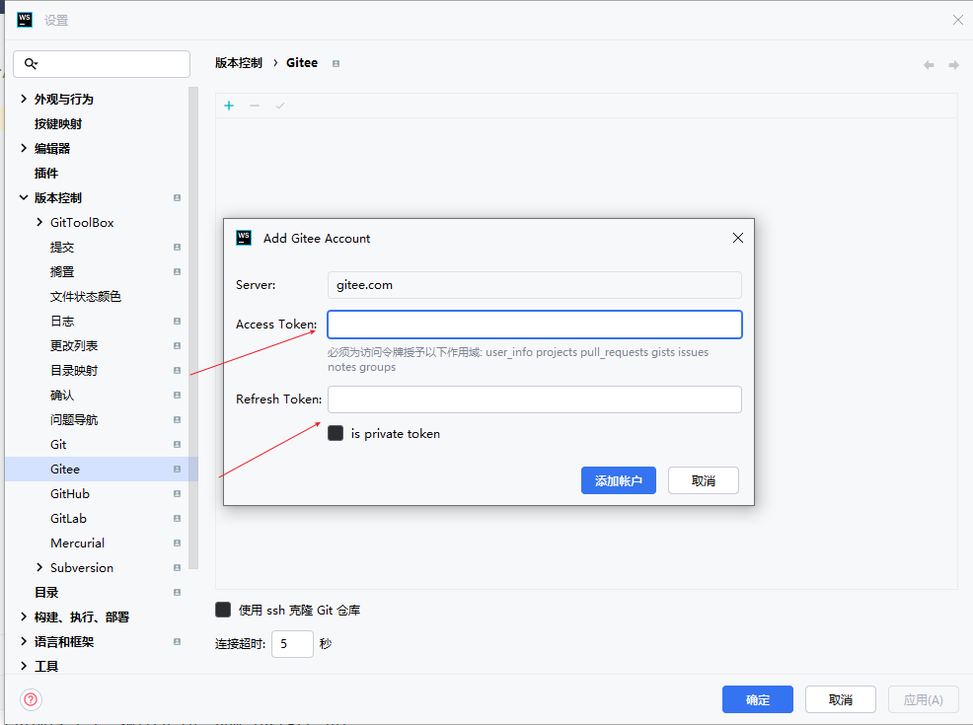This screenshot has height=725, width=973.
Task: Click the forward navigation arrow
Action: coord(954,65)
